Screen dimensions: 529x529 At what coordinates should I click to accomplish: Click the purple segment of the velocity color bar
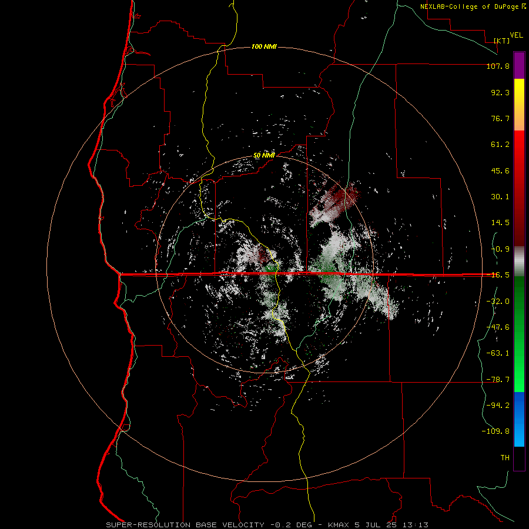coord(519,65)
